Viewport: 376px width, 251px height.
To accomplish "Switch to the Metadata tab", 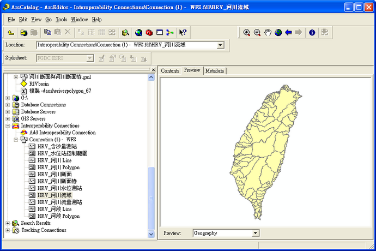I will [215, 70].
